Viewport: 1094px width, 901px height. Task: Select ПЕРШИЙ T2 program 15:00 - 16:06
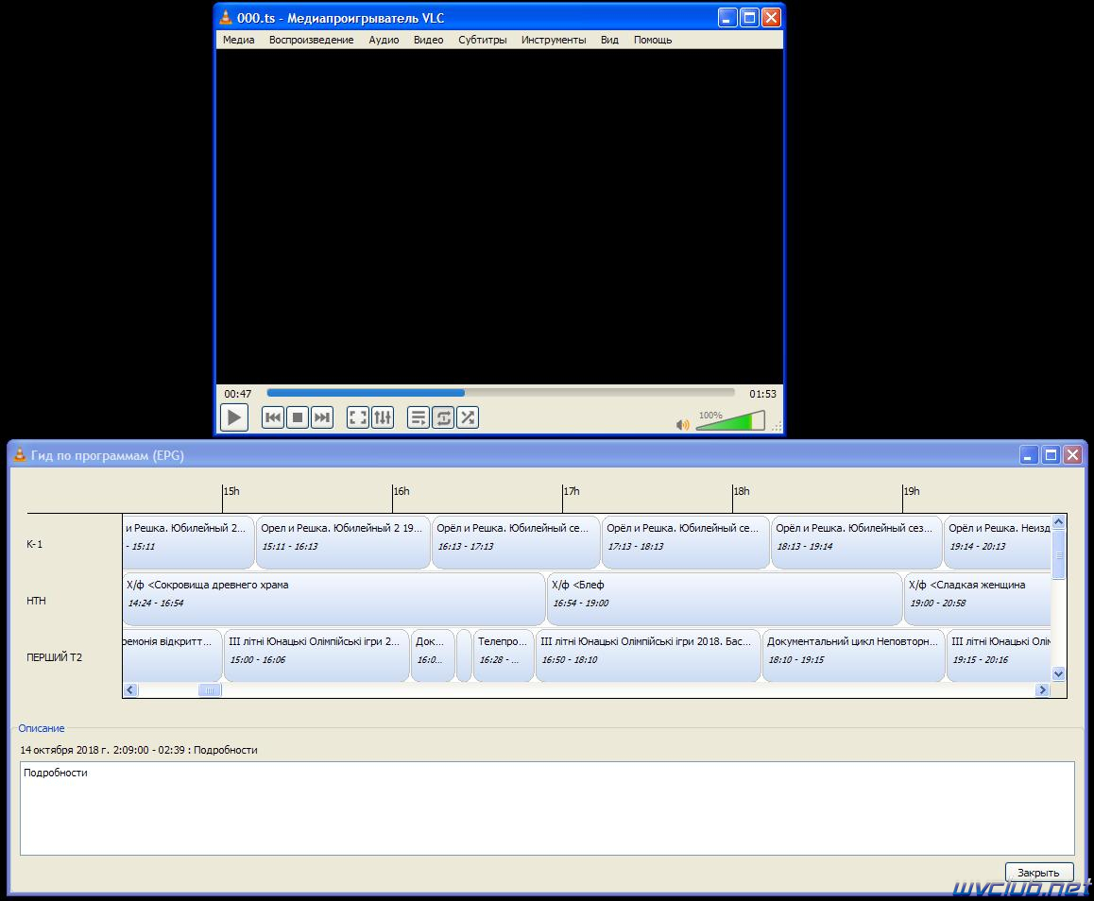pos(316,655)
